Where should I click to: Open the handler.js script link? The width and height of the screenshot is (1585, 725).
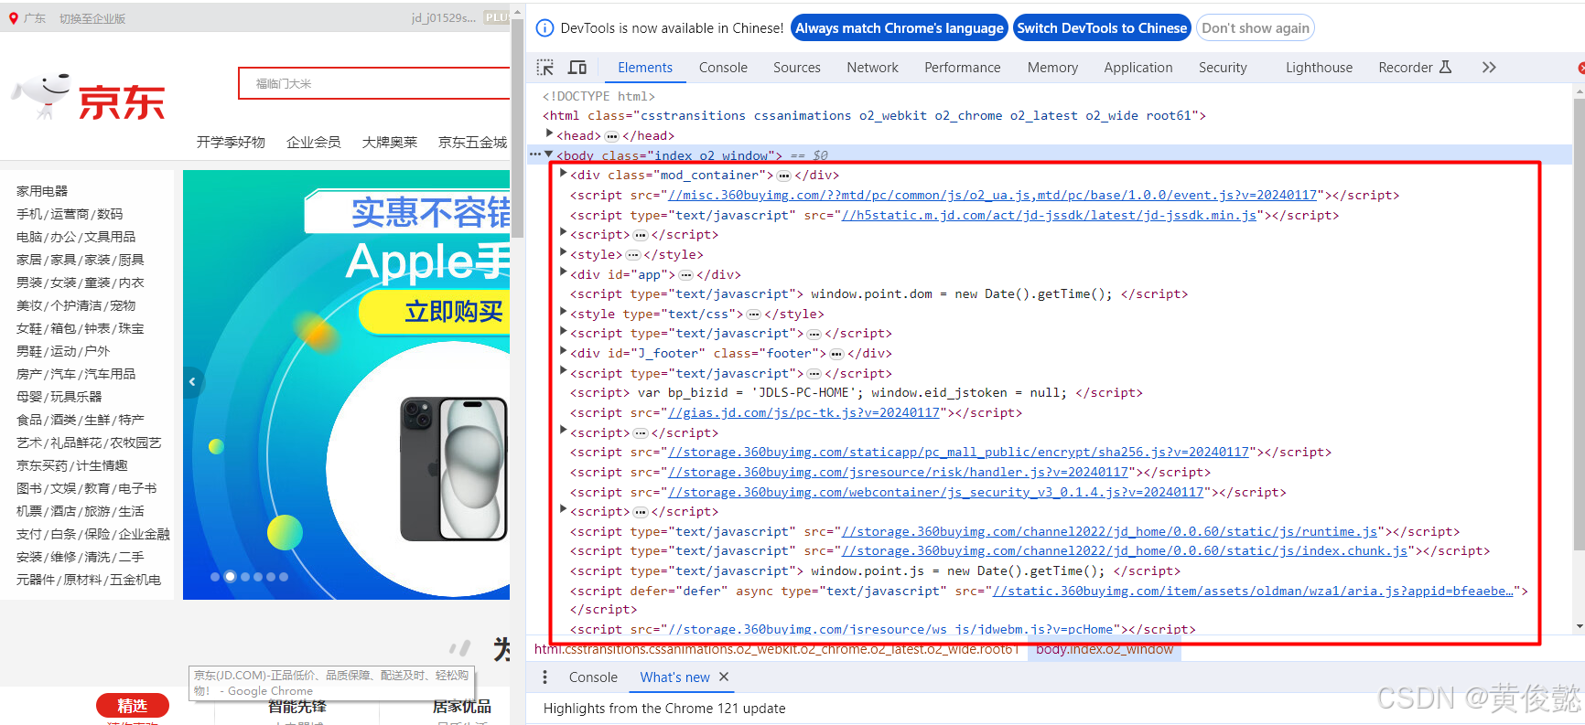coord(898,472)
